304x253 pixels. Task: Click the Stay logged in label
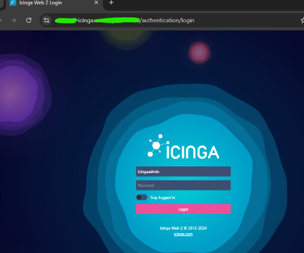pyautogui.click(x=163, y=198)
